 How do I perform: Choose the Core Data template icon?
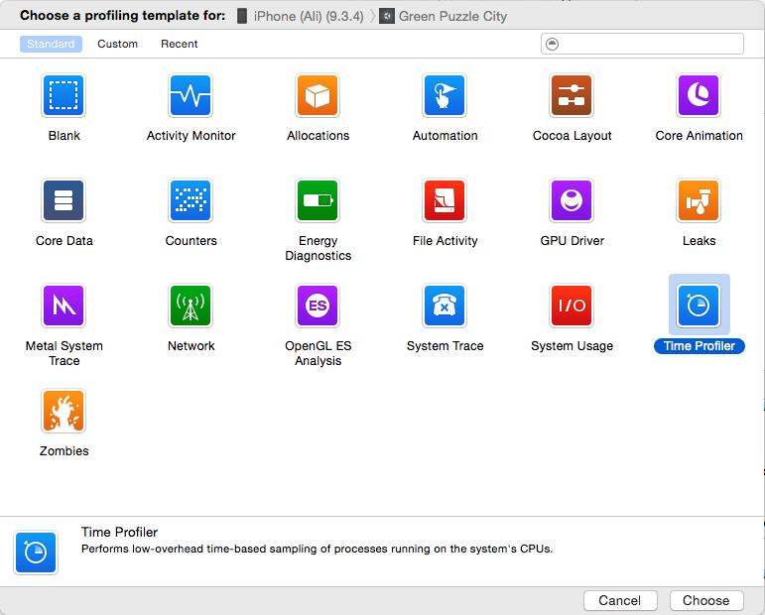coord(64,200)
